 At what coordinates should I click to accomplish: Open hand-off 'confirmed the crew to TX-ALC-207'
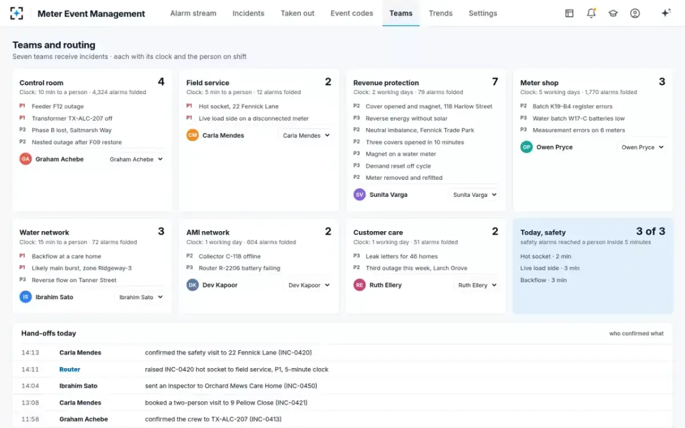213,419
